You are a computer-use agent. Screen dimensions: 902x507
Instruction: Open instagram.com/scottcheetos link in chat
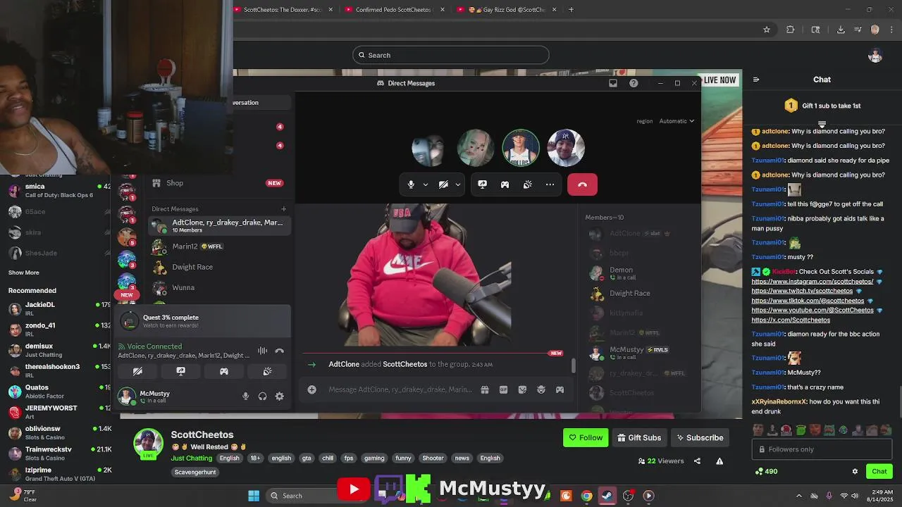pos(812,282)
